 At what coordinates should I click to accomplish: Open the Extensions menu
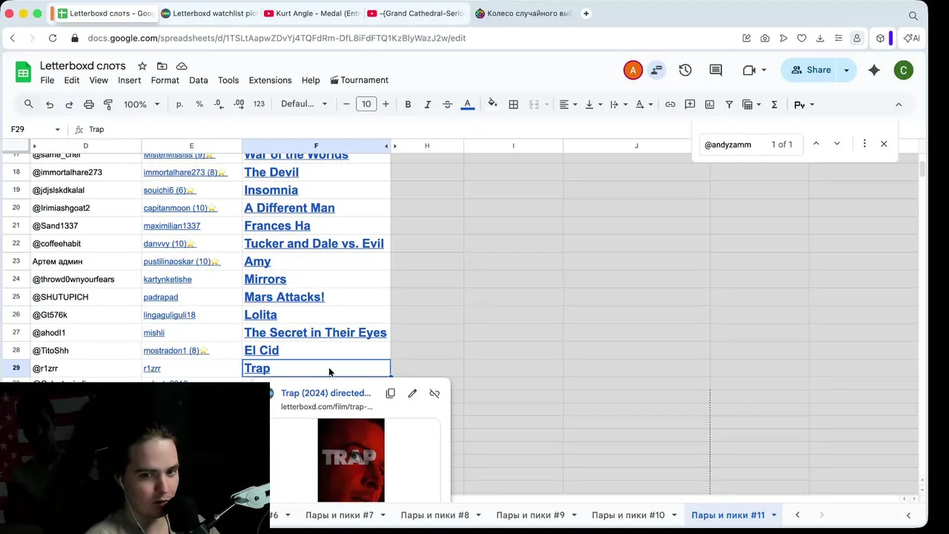(x=270, y=80)
